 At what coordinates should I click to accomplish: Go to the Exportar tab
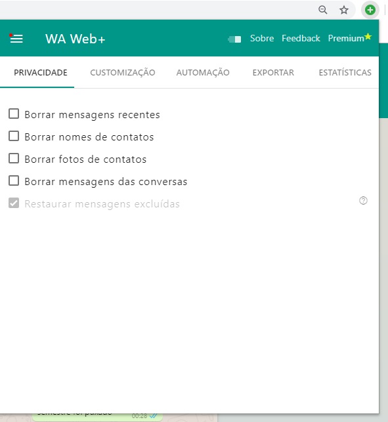point(273,72)
